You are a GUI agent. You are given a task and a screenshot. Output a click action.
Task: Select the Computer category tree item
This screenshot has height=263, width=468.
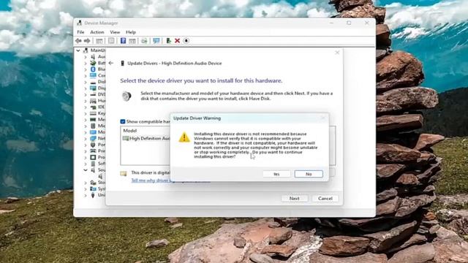pyautogui.click(x=98, y=75)
